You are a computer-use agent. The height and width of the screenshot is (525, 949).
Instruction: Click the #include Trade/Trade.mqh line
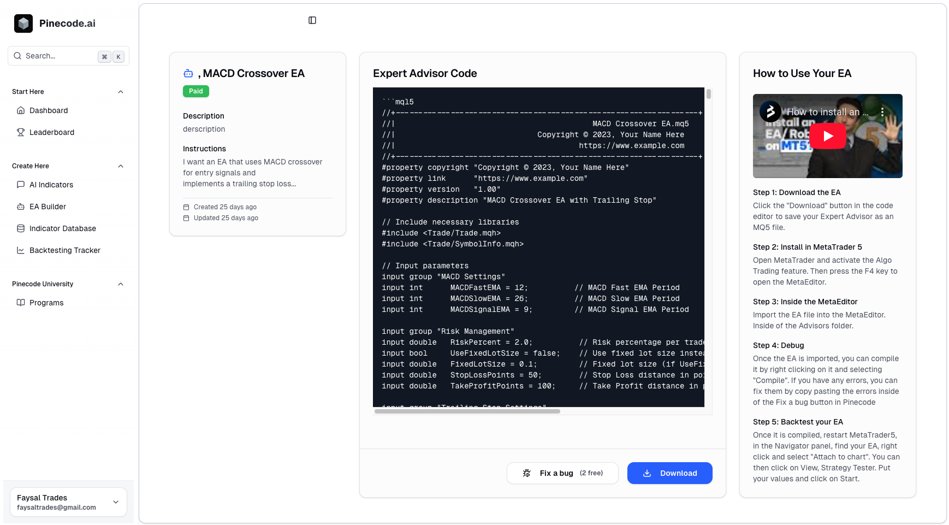[441, 233]
